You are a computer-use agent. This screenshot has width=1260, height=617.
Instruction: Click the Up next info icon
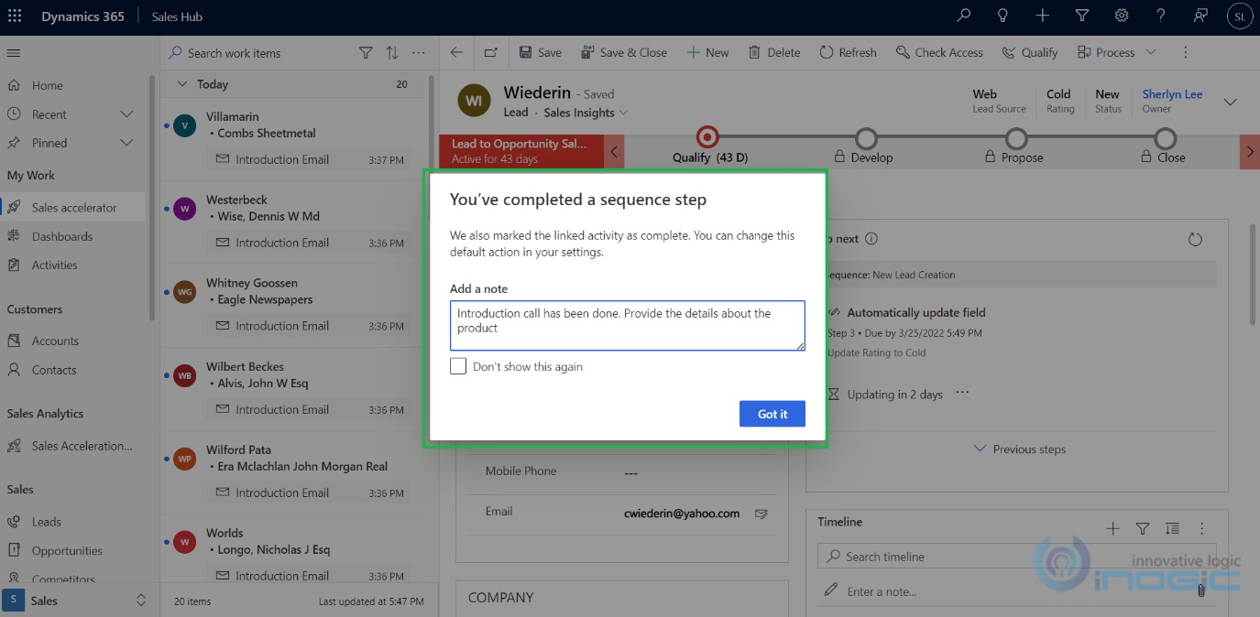click(871, 239)
